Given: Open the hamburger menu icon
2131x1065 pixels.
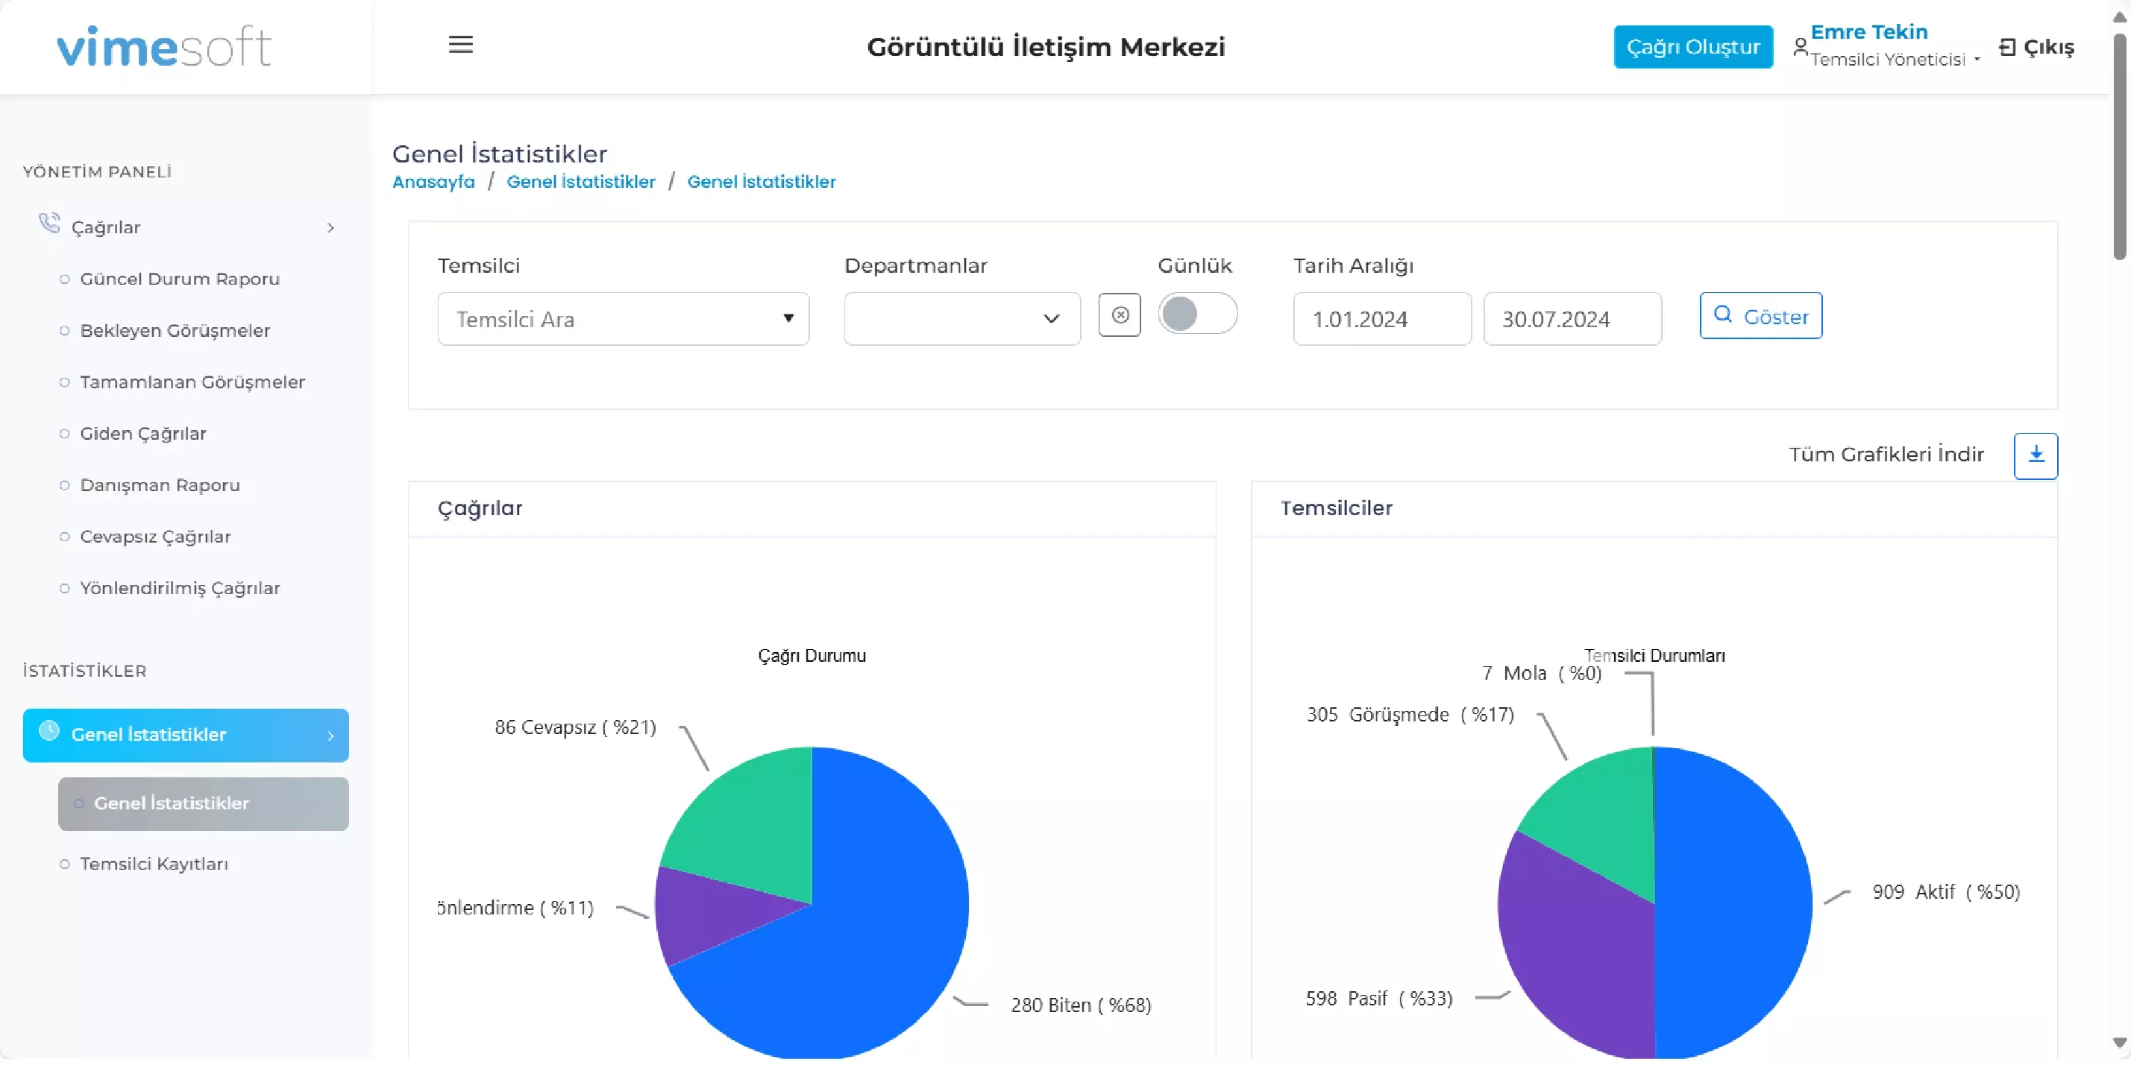Looking at the screenshot, I should 461,45.
